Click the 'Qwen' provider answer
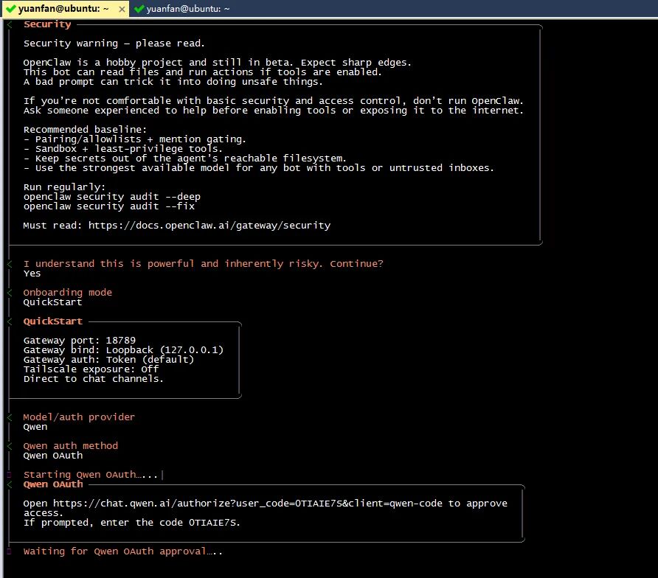The image size is (658, 578). pyautogui.click(x=35, y=427)
